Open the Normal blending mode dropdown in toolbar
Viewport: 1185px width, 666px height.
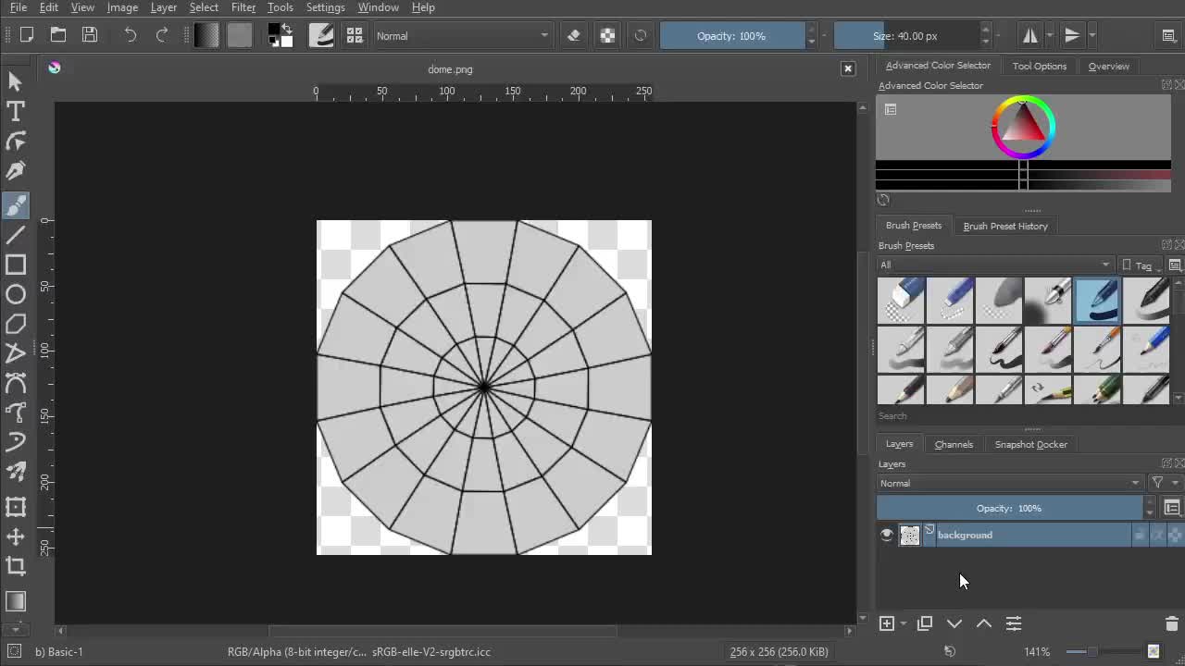461,36
